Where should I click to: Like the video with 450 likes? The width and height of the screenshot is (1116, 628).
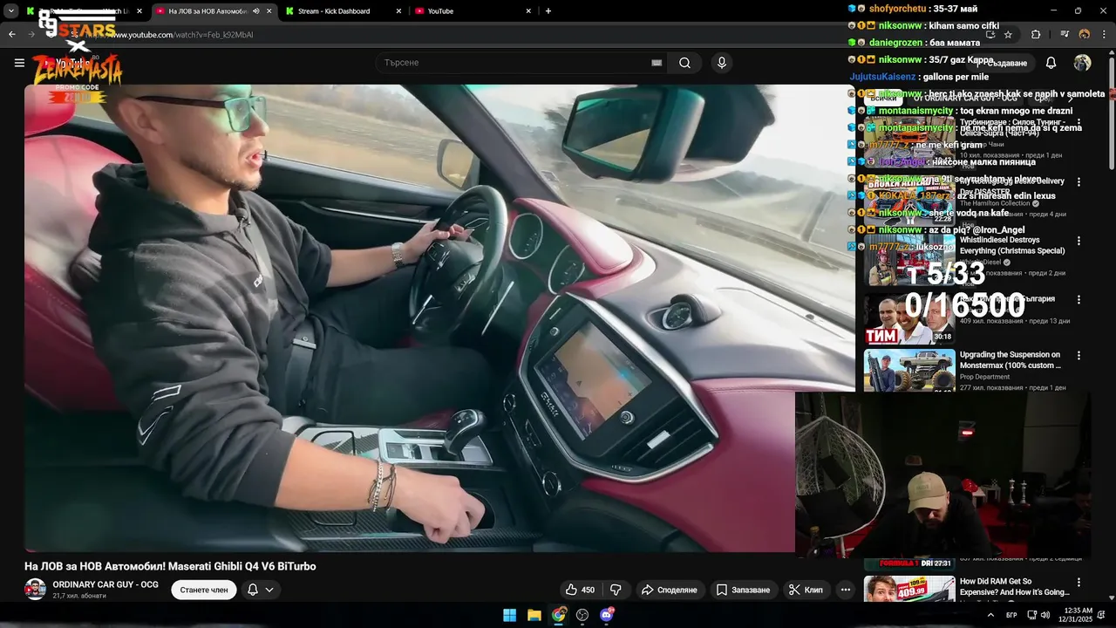point(580,590)
